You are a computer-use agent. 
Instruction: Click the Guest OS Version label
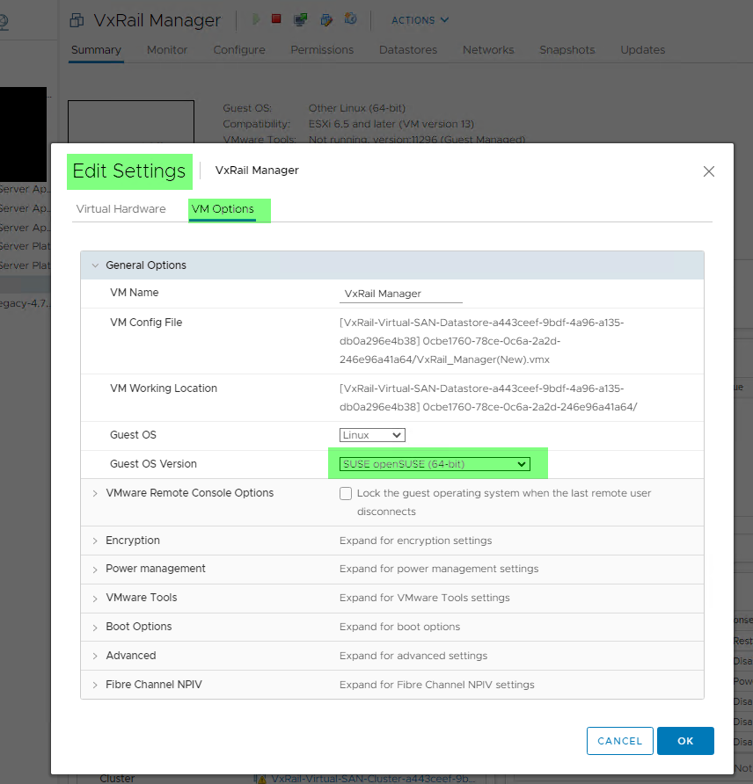[x=153, y=464]
